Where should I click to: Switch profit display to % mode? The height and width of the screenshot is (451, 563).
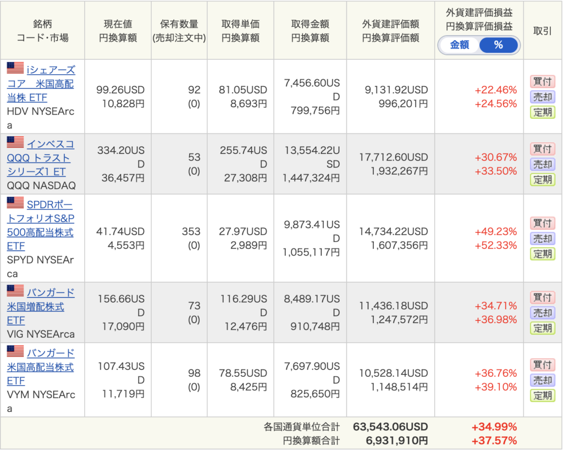point(498,45)
